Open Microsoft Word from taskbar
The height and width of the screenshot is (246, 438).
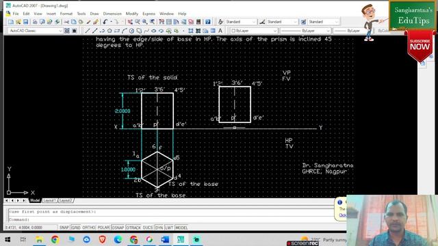pyautogui.click(x=165, y=240)
